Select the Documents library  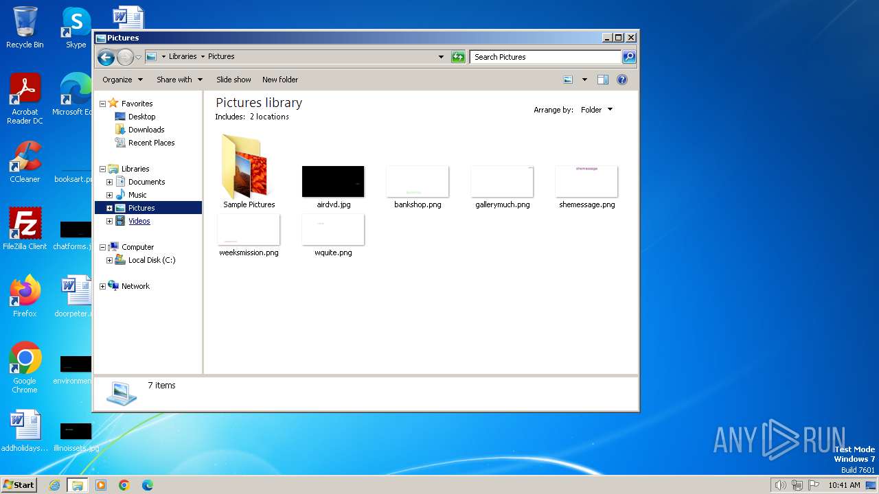(x=146, y=182)
